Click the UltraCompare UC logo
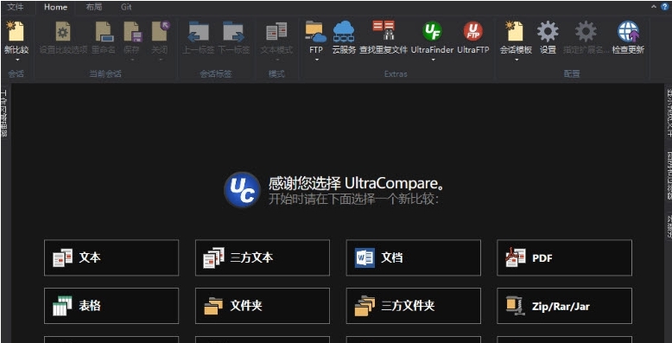Viewport: 672px width, 343px height. pyautogui.click(x=243, y=190)
